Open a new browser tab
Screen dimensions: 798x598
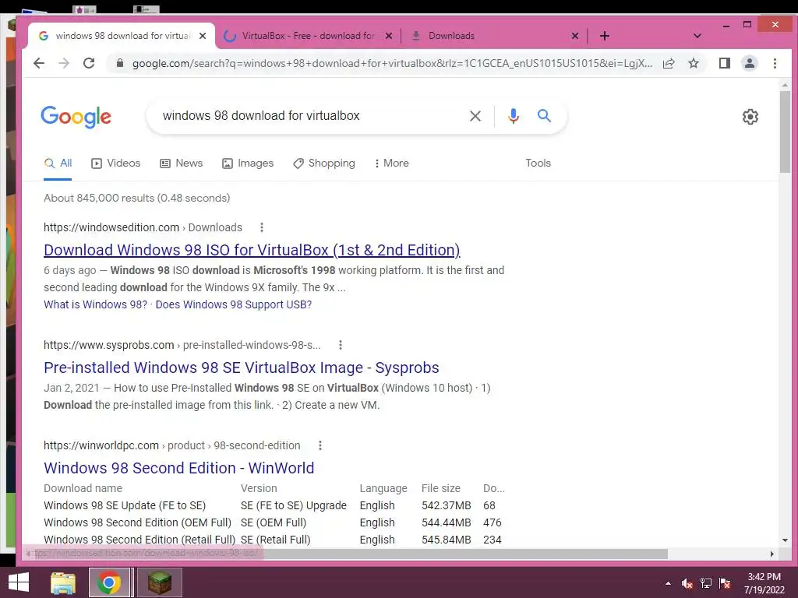coord(604,36)
